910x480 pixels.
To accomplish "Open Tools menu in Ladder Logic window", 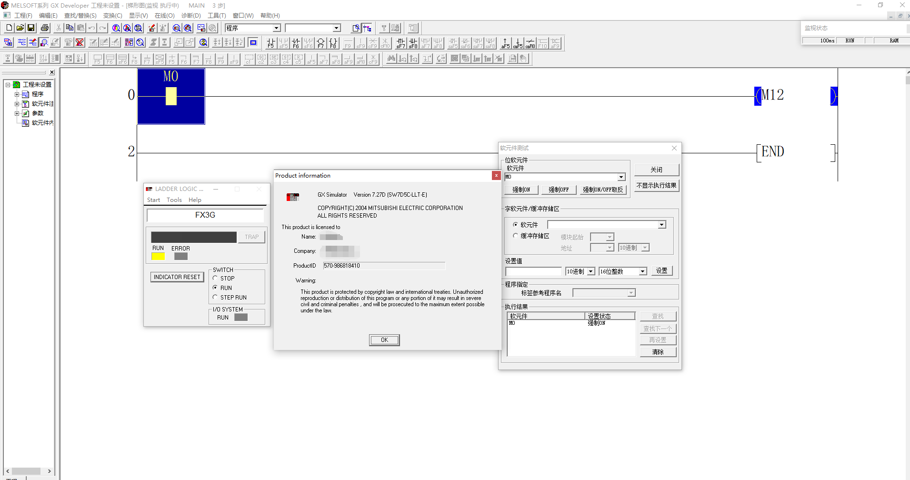I will [174, 200].
